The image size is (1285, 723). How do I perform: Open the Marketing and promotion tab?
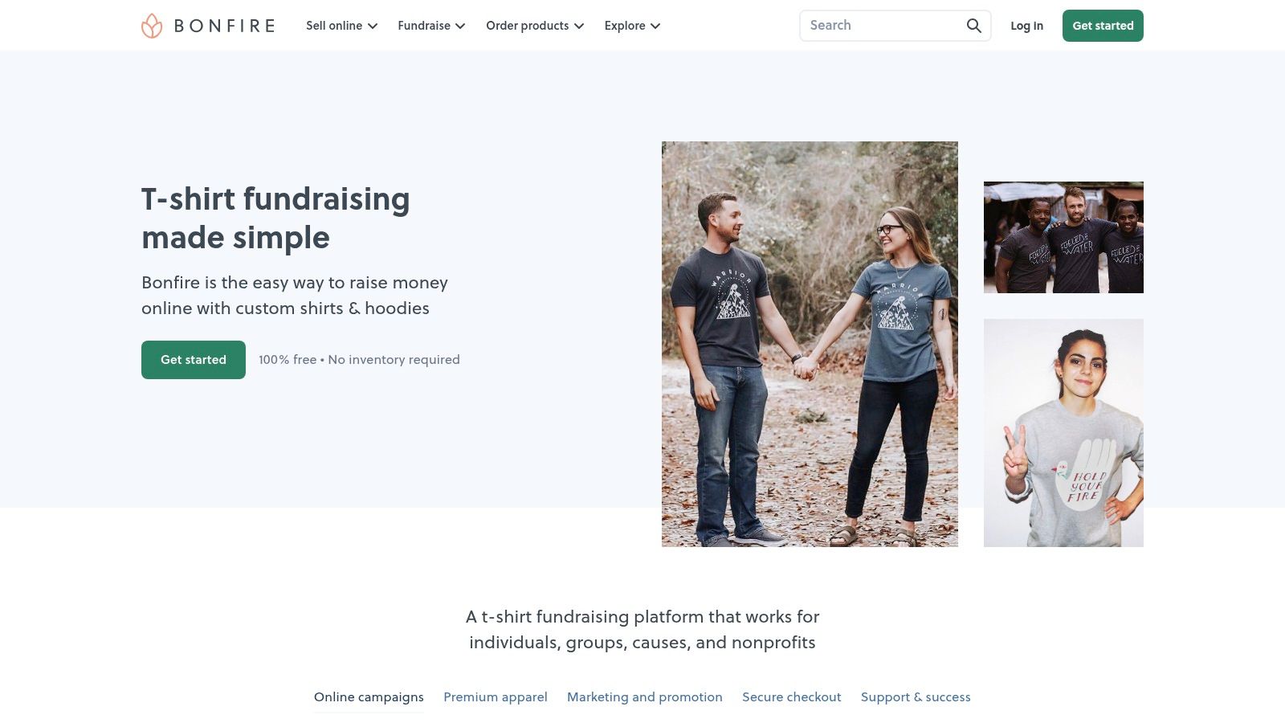click(x=645, y=697)
